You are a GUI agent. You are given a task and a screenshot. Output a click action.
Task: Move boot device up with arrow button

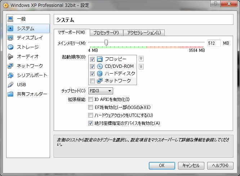[141, 58]
